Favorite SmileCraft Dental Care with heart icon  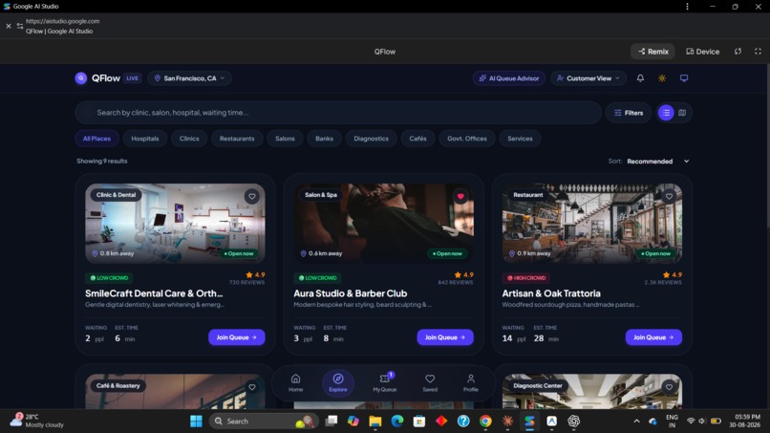tap(252, 196)
